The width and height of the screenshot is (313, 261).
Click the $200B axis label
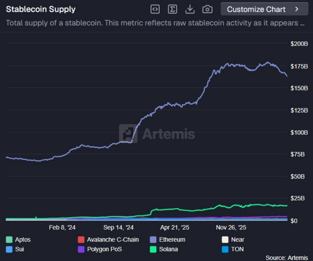[x=299, y=44]
